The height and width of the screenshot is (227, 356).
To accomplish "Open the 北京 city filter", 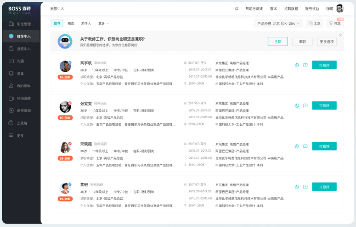I will [x=314, y=24].
